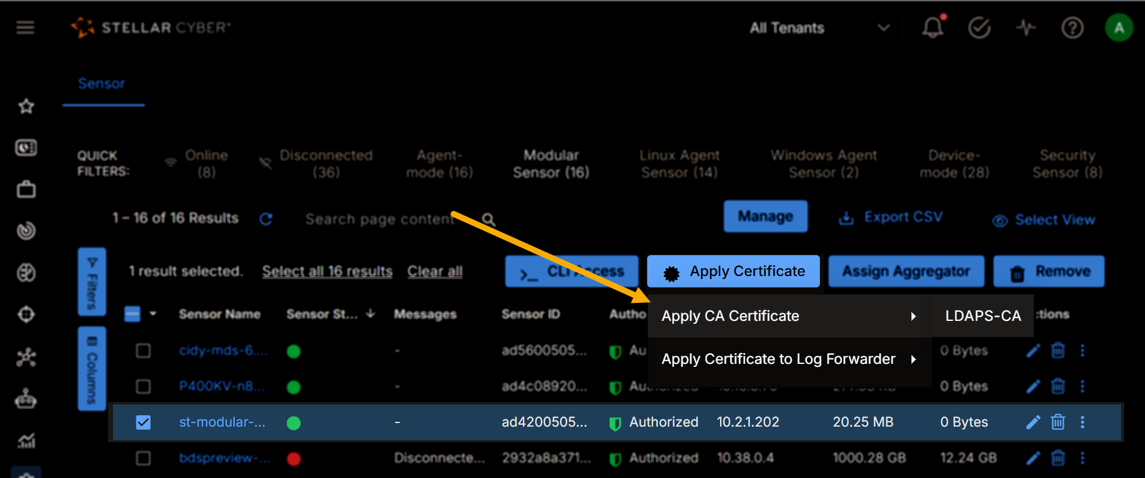1145x478 pixels.
Task: Uncheck the st-modular sensor row checkbox
Action: [x=143, y=422]
